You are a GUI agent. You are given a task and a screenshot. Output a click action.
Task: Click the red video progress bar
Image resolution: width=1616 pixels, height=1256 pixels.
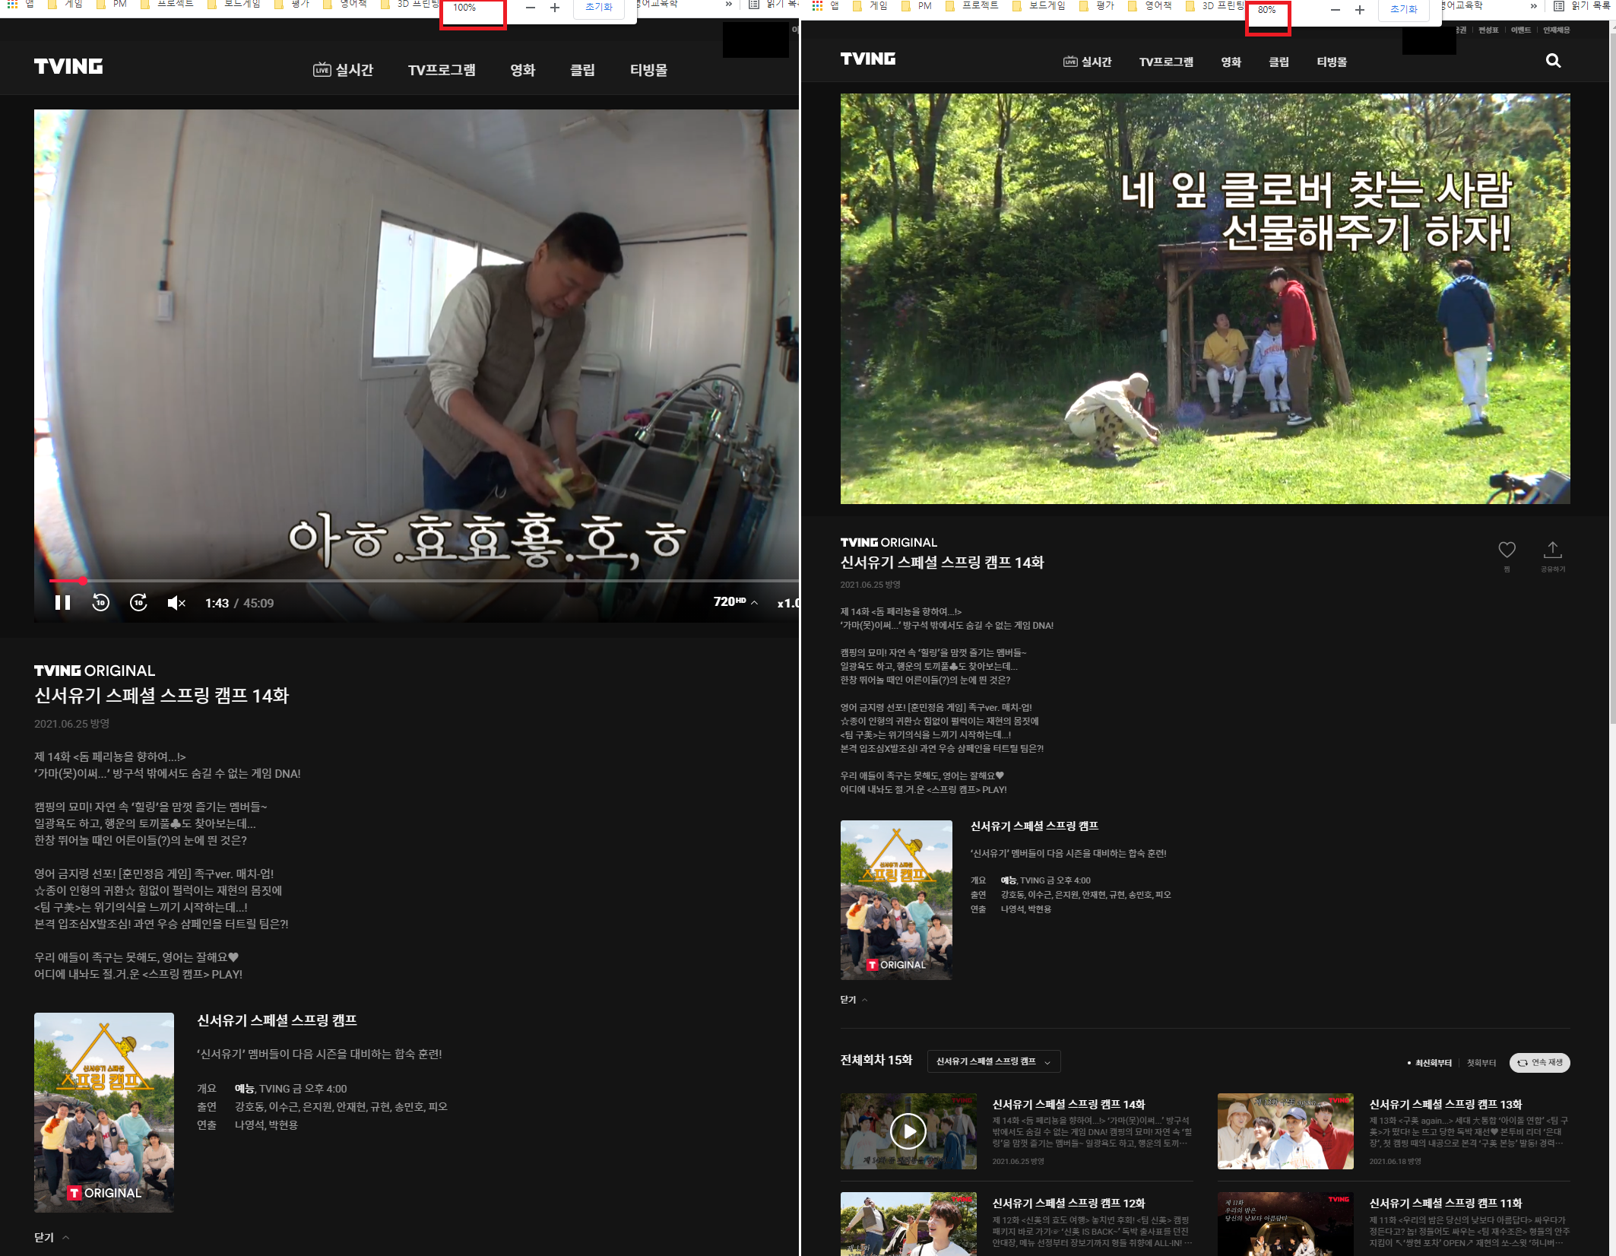[x=65, y=581]
